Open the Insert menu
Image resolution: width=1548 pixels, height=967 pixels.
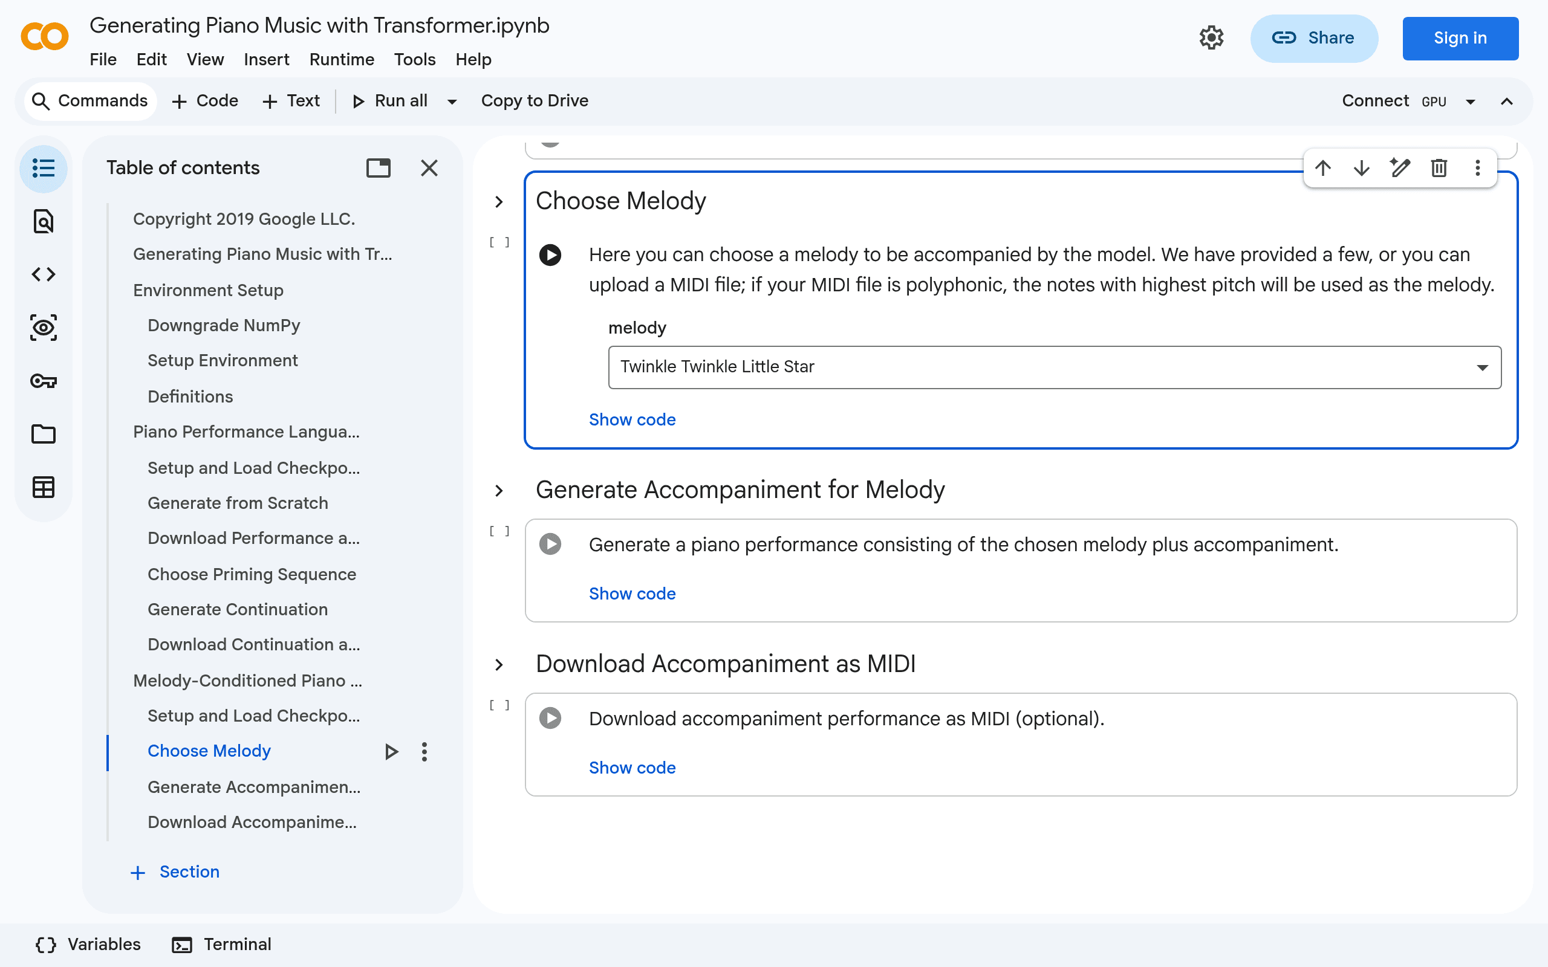(x=266, y=59)
